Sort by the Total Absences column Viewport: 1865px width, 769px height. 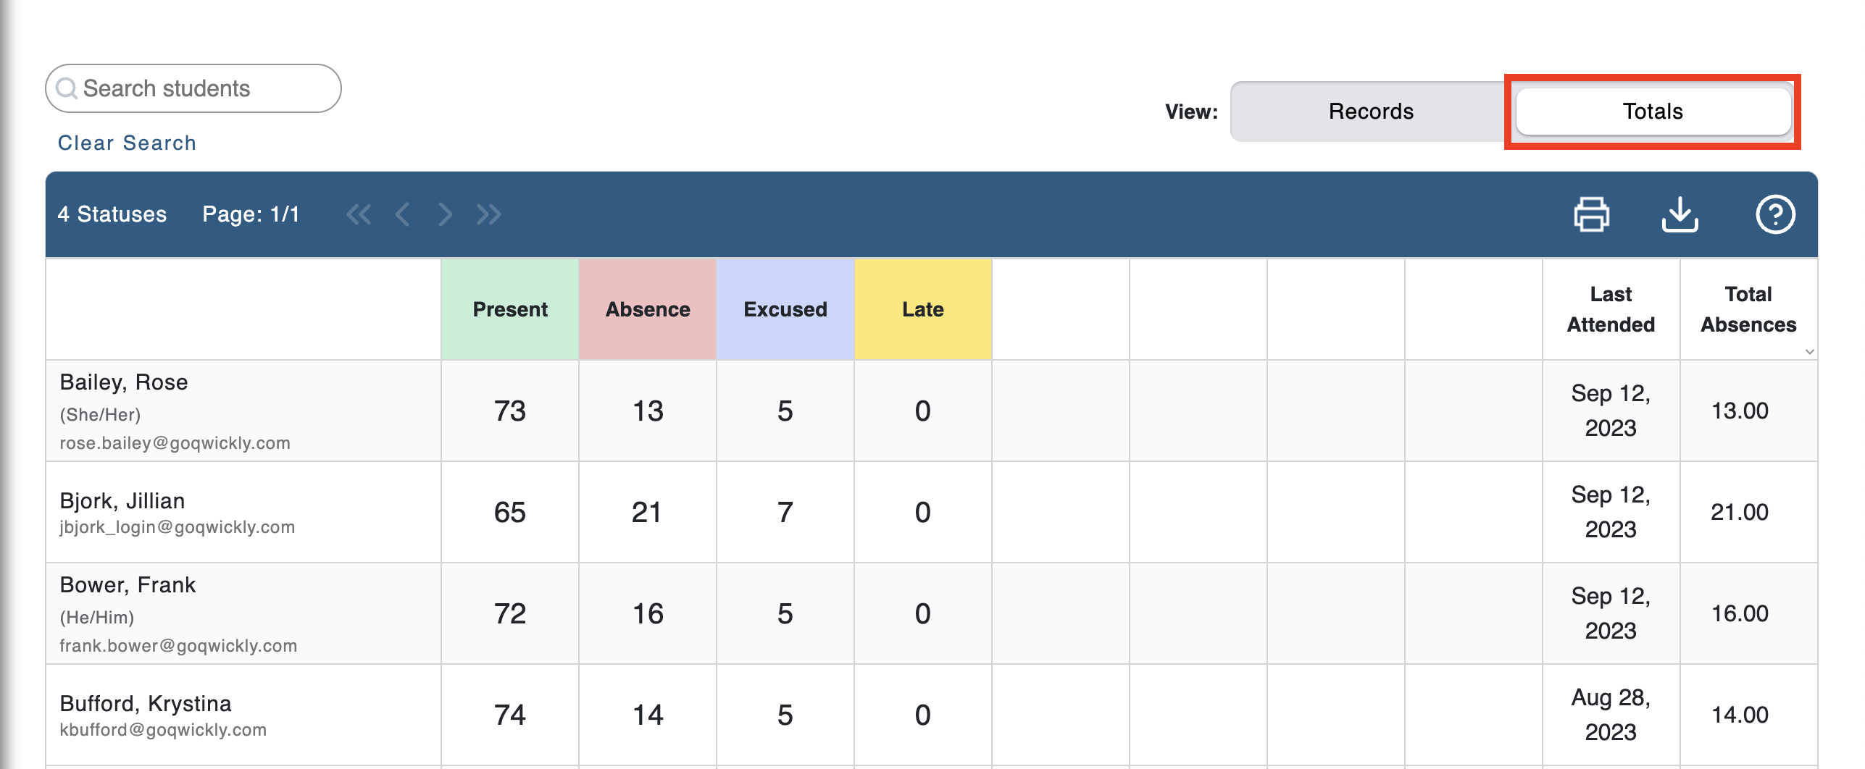[1748, 309]
